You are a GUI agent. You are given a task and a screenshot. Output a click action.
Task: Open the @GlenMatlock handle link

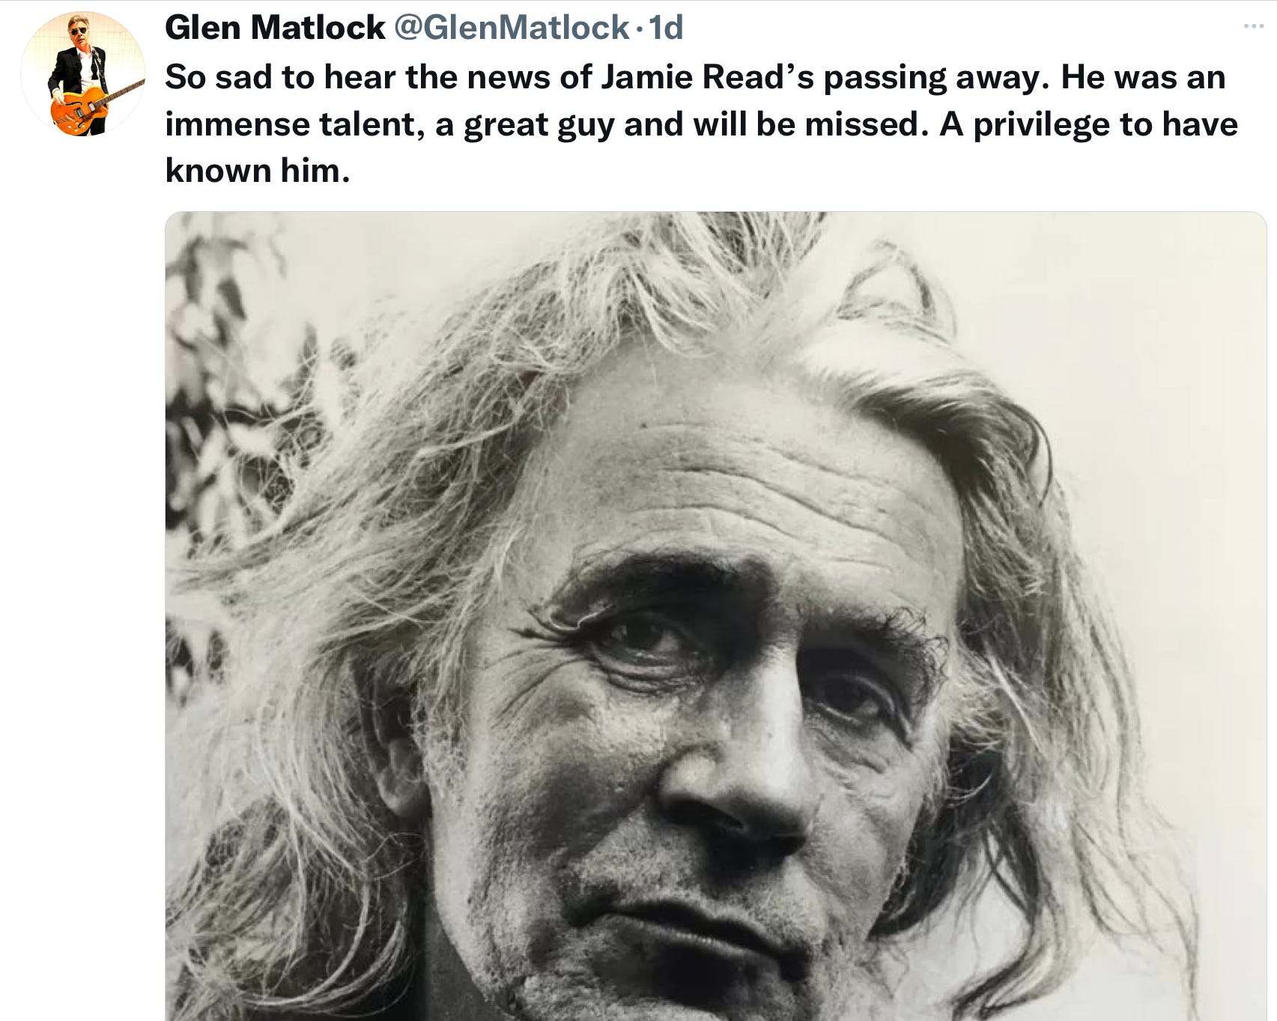[x=511, y=28]
